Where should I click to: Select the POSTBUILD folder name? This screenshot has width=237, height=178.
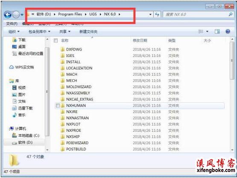[76, 149]
